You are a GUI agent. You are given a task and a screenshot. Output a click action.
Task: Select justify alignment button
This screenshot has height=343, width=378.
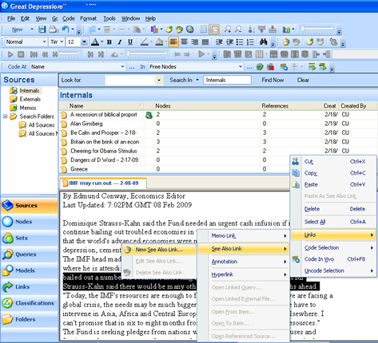(x=205, y=42)
